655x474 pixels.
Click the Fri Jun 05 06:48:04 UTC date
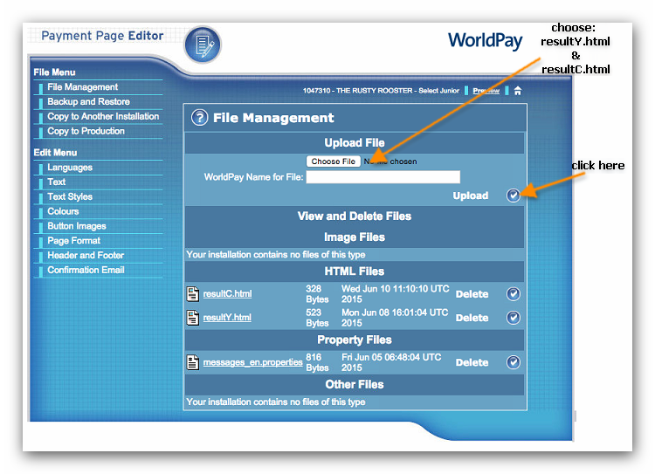391,362
